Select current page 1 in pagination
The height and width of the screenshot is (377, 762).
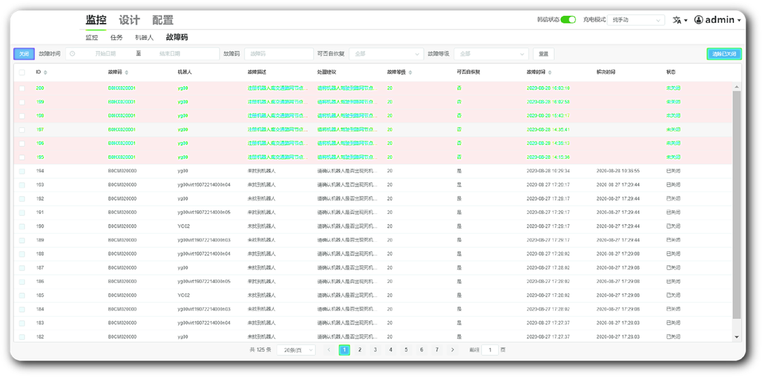click(x=344, y=350)
